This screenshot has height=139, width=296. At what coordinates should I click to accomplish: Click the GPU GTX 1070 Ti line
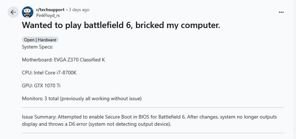click(41, 86)
